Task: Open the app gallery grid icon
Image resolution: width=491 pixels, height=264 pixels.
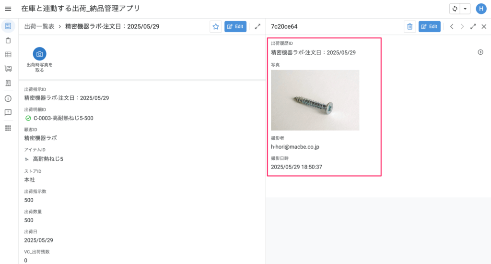Action: tap(8, 128)
